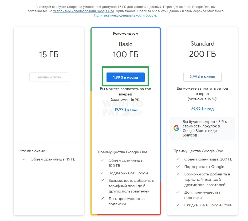Select the "2,99 $ в месяц" Standard plan button

point(202,77)
